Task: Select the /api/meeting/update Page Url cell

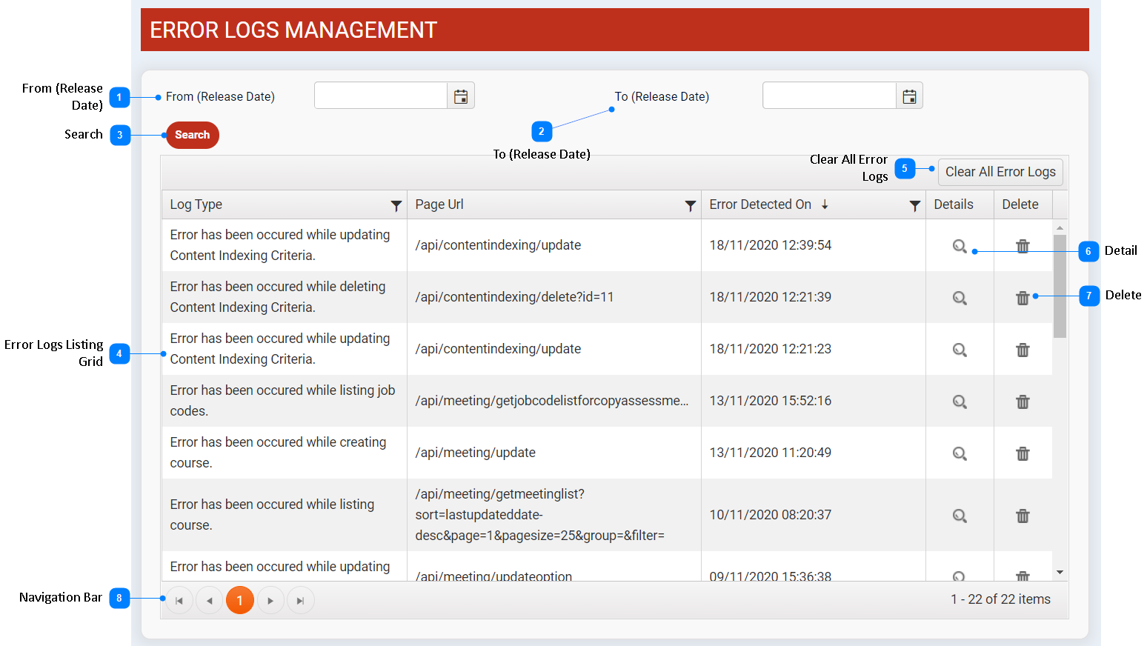Action: (x=554, y=453)
